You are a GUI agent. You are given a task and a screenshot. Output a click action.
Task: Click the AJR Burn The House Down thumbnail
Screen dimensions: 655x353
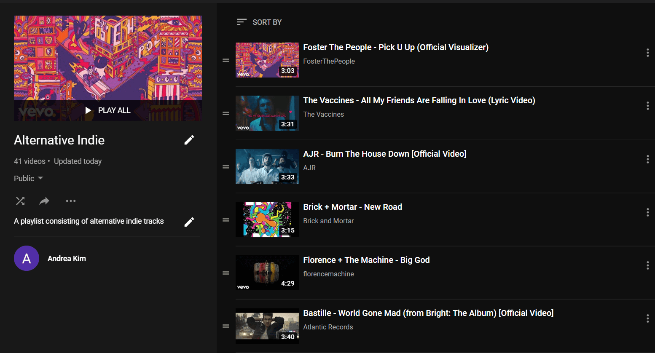pyautogui.click(x=267, y=166)
